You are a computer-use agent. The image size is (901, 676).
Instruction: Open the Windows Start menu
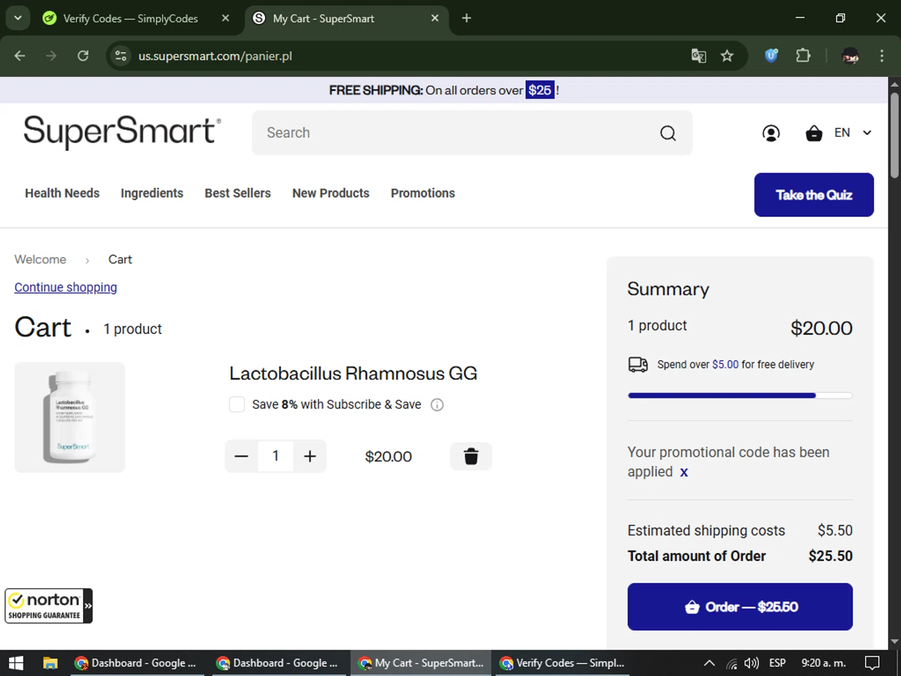(16, 663)
